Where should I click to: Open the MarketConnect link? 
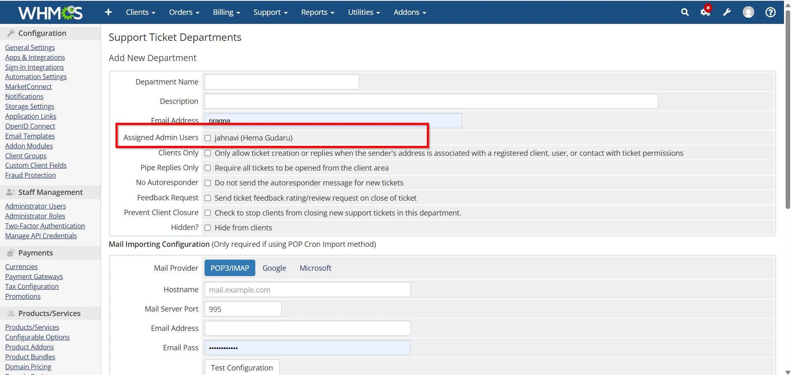click(28, 87)
